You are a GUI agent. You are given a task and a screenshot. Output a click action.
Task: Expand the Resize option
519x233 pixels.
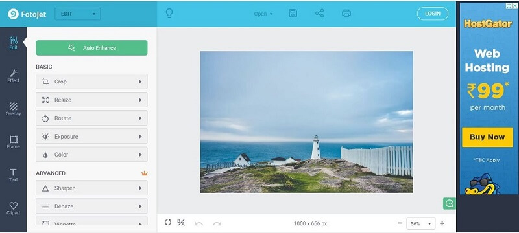(91, 100)
